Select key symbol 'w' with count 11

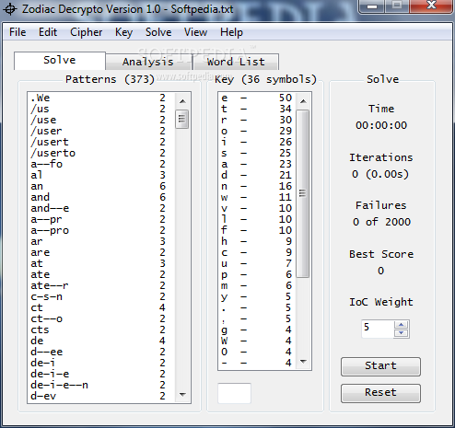[257, 197]
